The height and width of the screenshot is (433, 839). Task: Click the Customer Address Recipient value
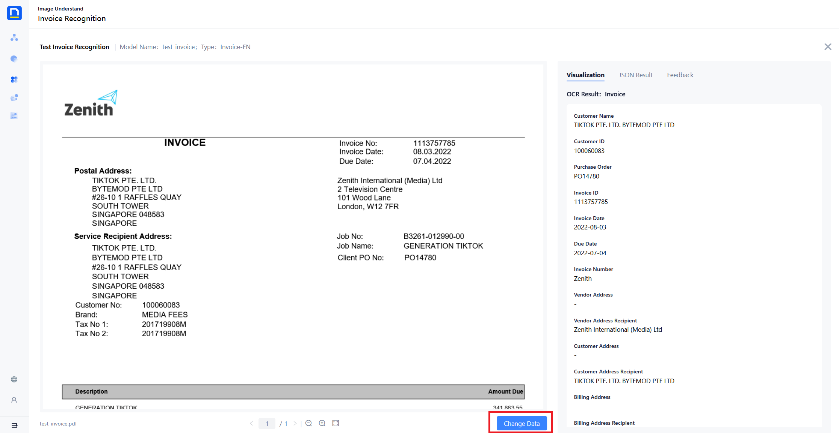tap(624, 381)
